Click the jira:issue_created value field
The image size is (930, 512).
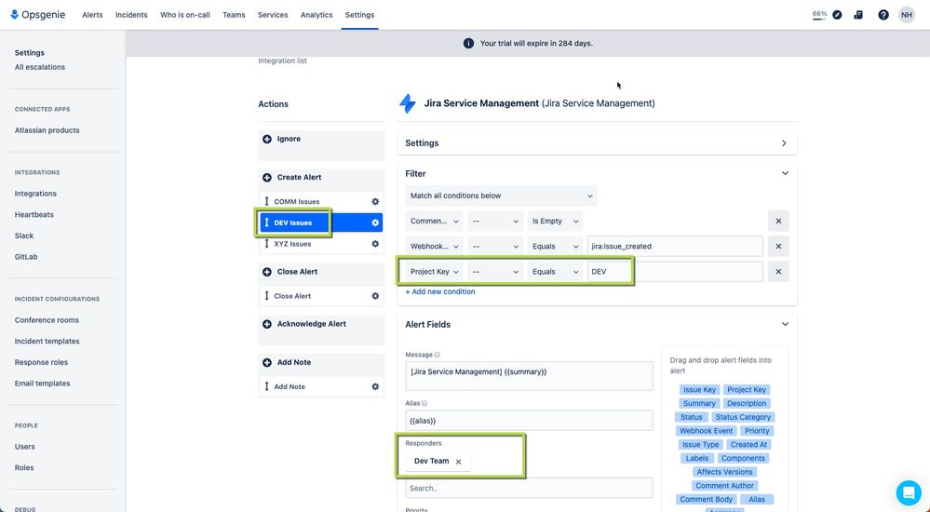pos(675,246)
